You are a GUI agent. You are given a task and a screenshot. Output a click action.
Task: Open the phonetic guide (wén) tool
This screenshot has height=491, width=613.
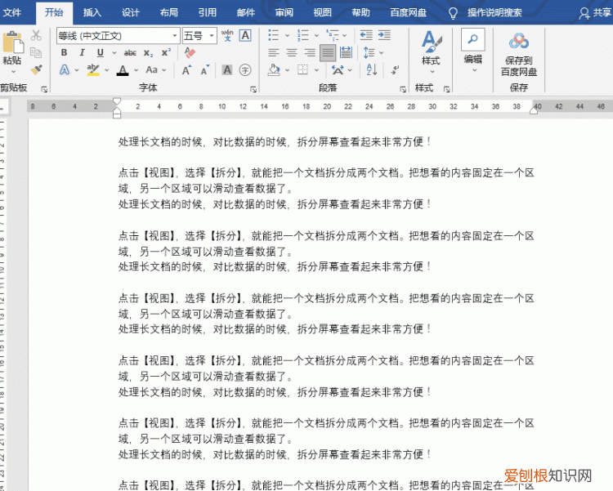pos(227,35)
